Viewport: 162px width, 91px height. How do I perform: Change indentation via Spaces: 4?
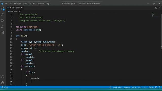[x=127, y=87]
